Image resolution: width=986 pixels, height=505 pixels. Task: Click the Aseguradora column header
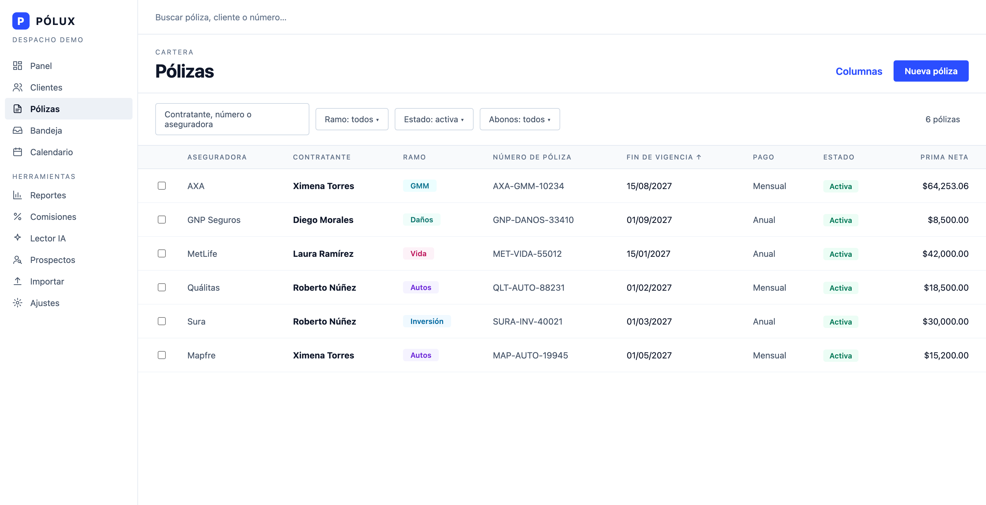[217, 157]
